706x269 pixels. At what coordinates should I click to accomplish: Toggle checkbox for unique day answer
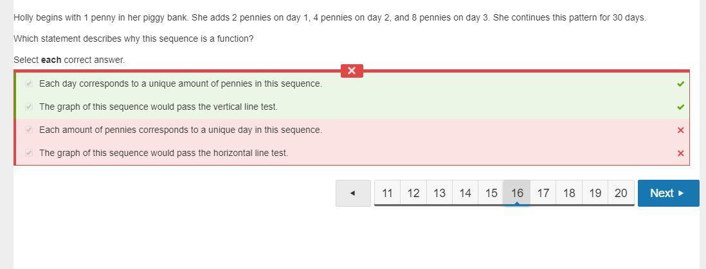click(x=29, y=130)
